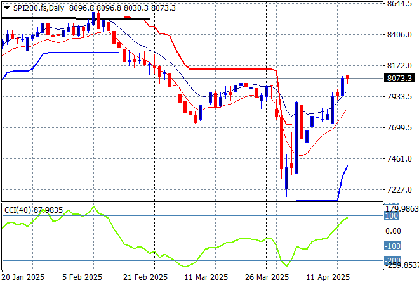The width and height of the screenshot is (419, 285).
Task: Click the 20 Jan 2025 date label
Action: pos(23,277)
